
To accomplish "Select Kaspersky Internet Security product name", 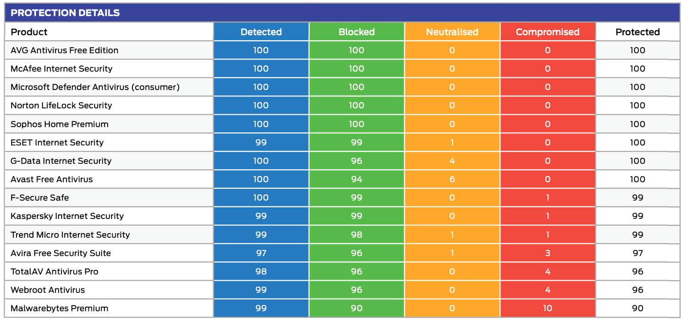I will (x=67, y=216).
